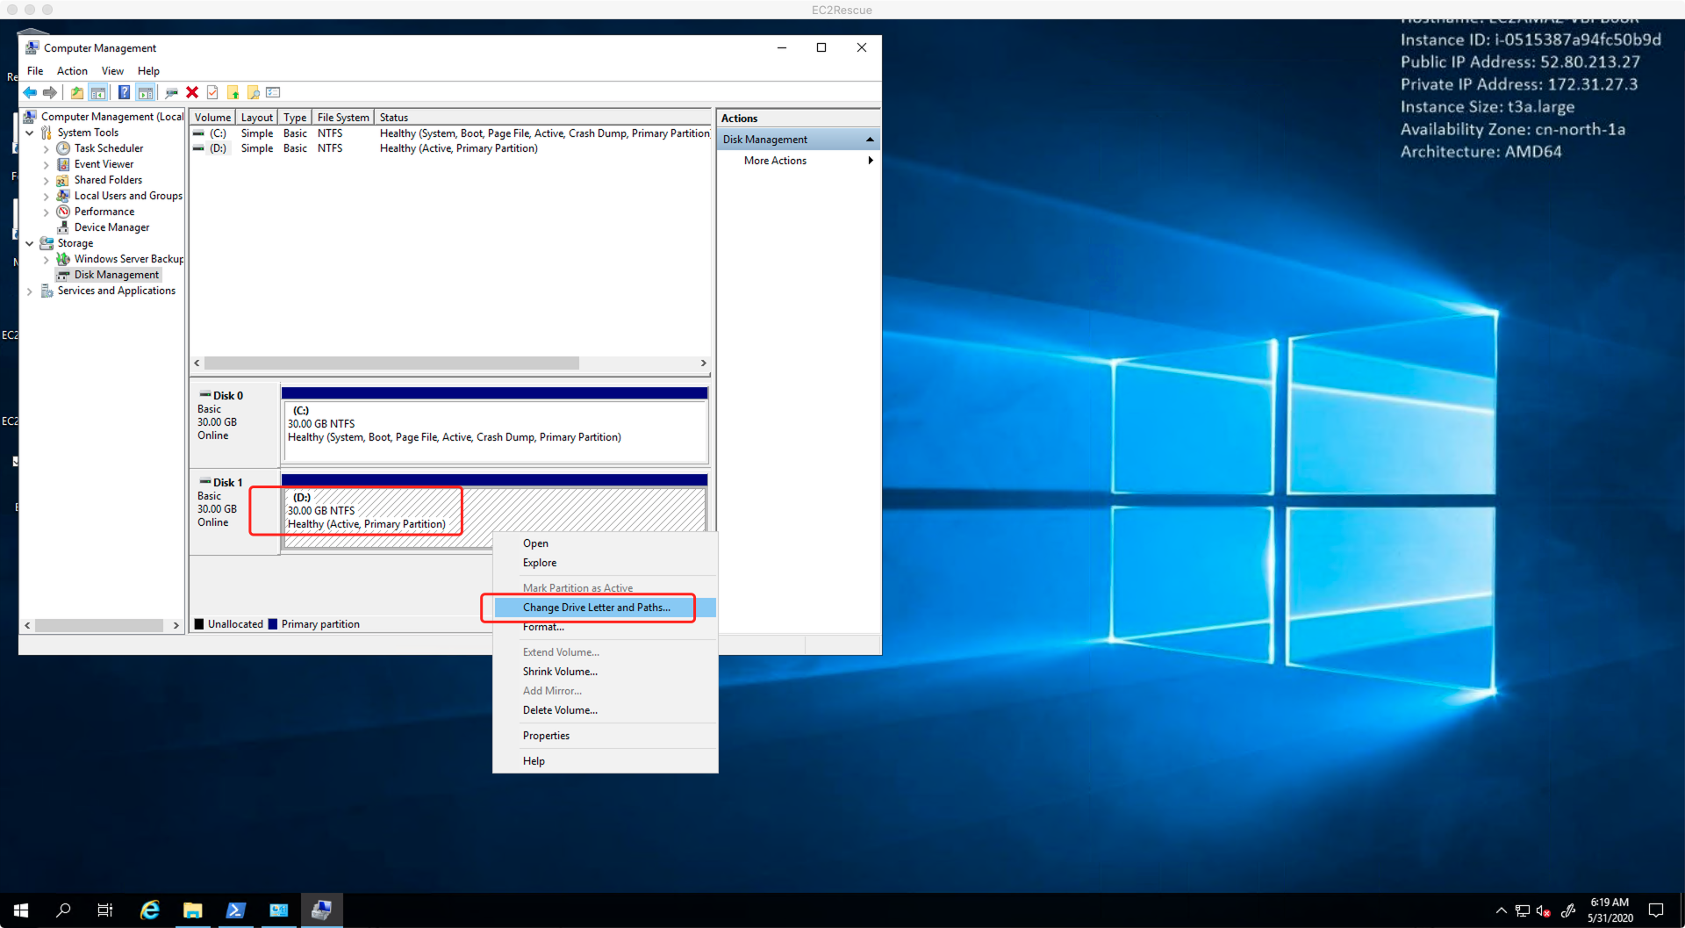This screenshot has height=928, width=1685.
Task: Click the red X delete toolbar icon
Action: (192, 93)
